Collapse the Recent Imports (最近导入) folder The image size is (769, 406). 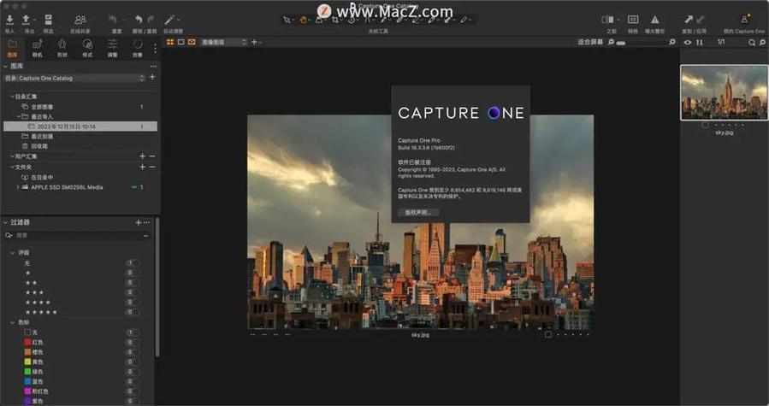click(19, 116)
